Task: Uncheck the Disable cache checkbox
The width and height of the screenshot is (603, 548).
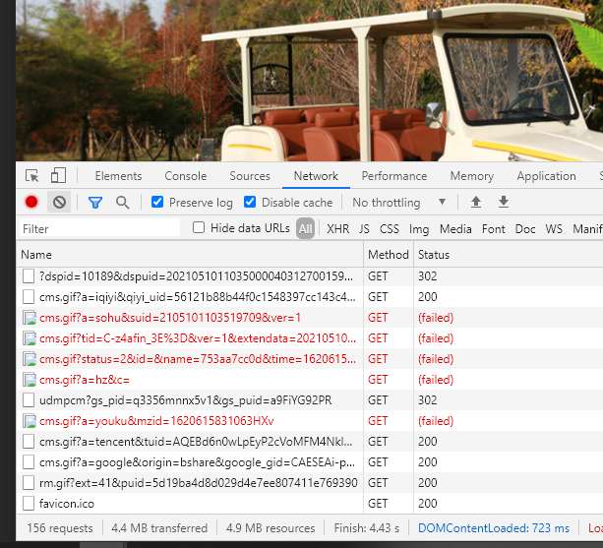Action: 250,203
